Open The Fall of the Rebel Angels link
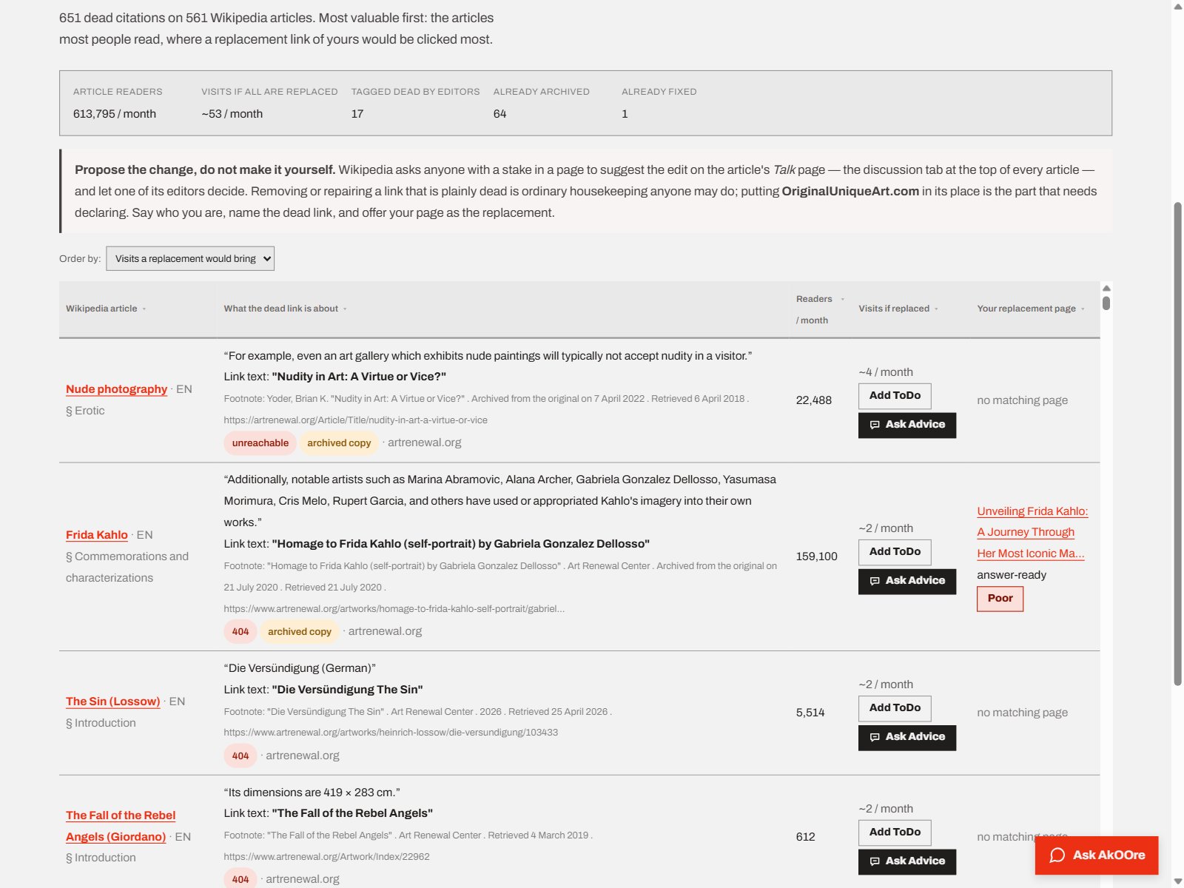1184x888 pixels. point(121,826)
